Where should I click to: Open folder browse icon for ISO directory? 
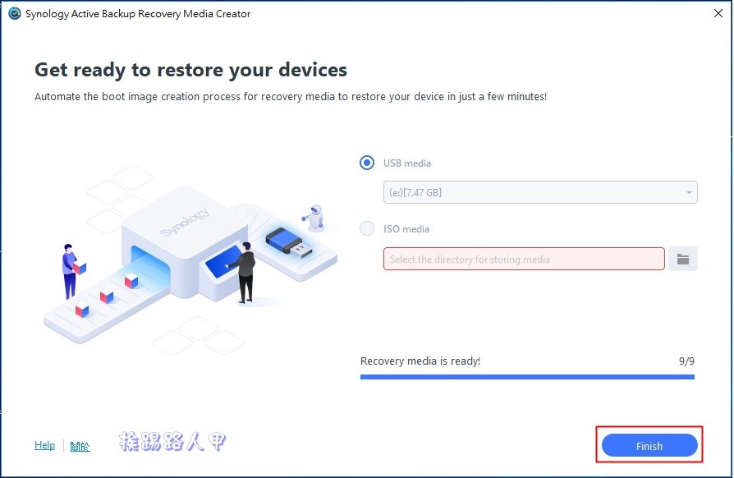click(x=683, y=259)
